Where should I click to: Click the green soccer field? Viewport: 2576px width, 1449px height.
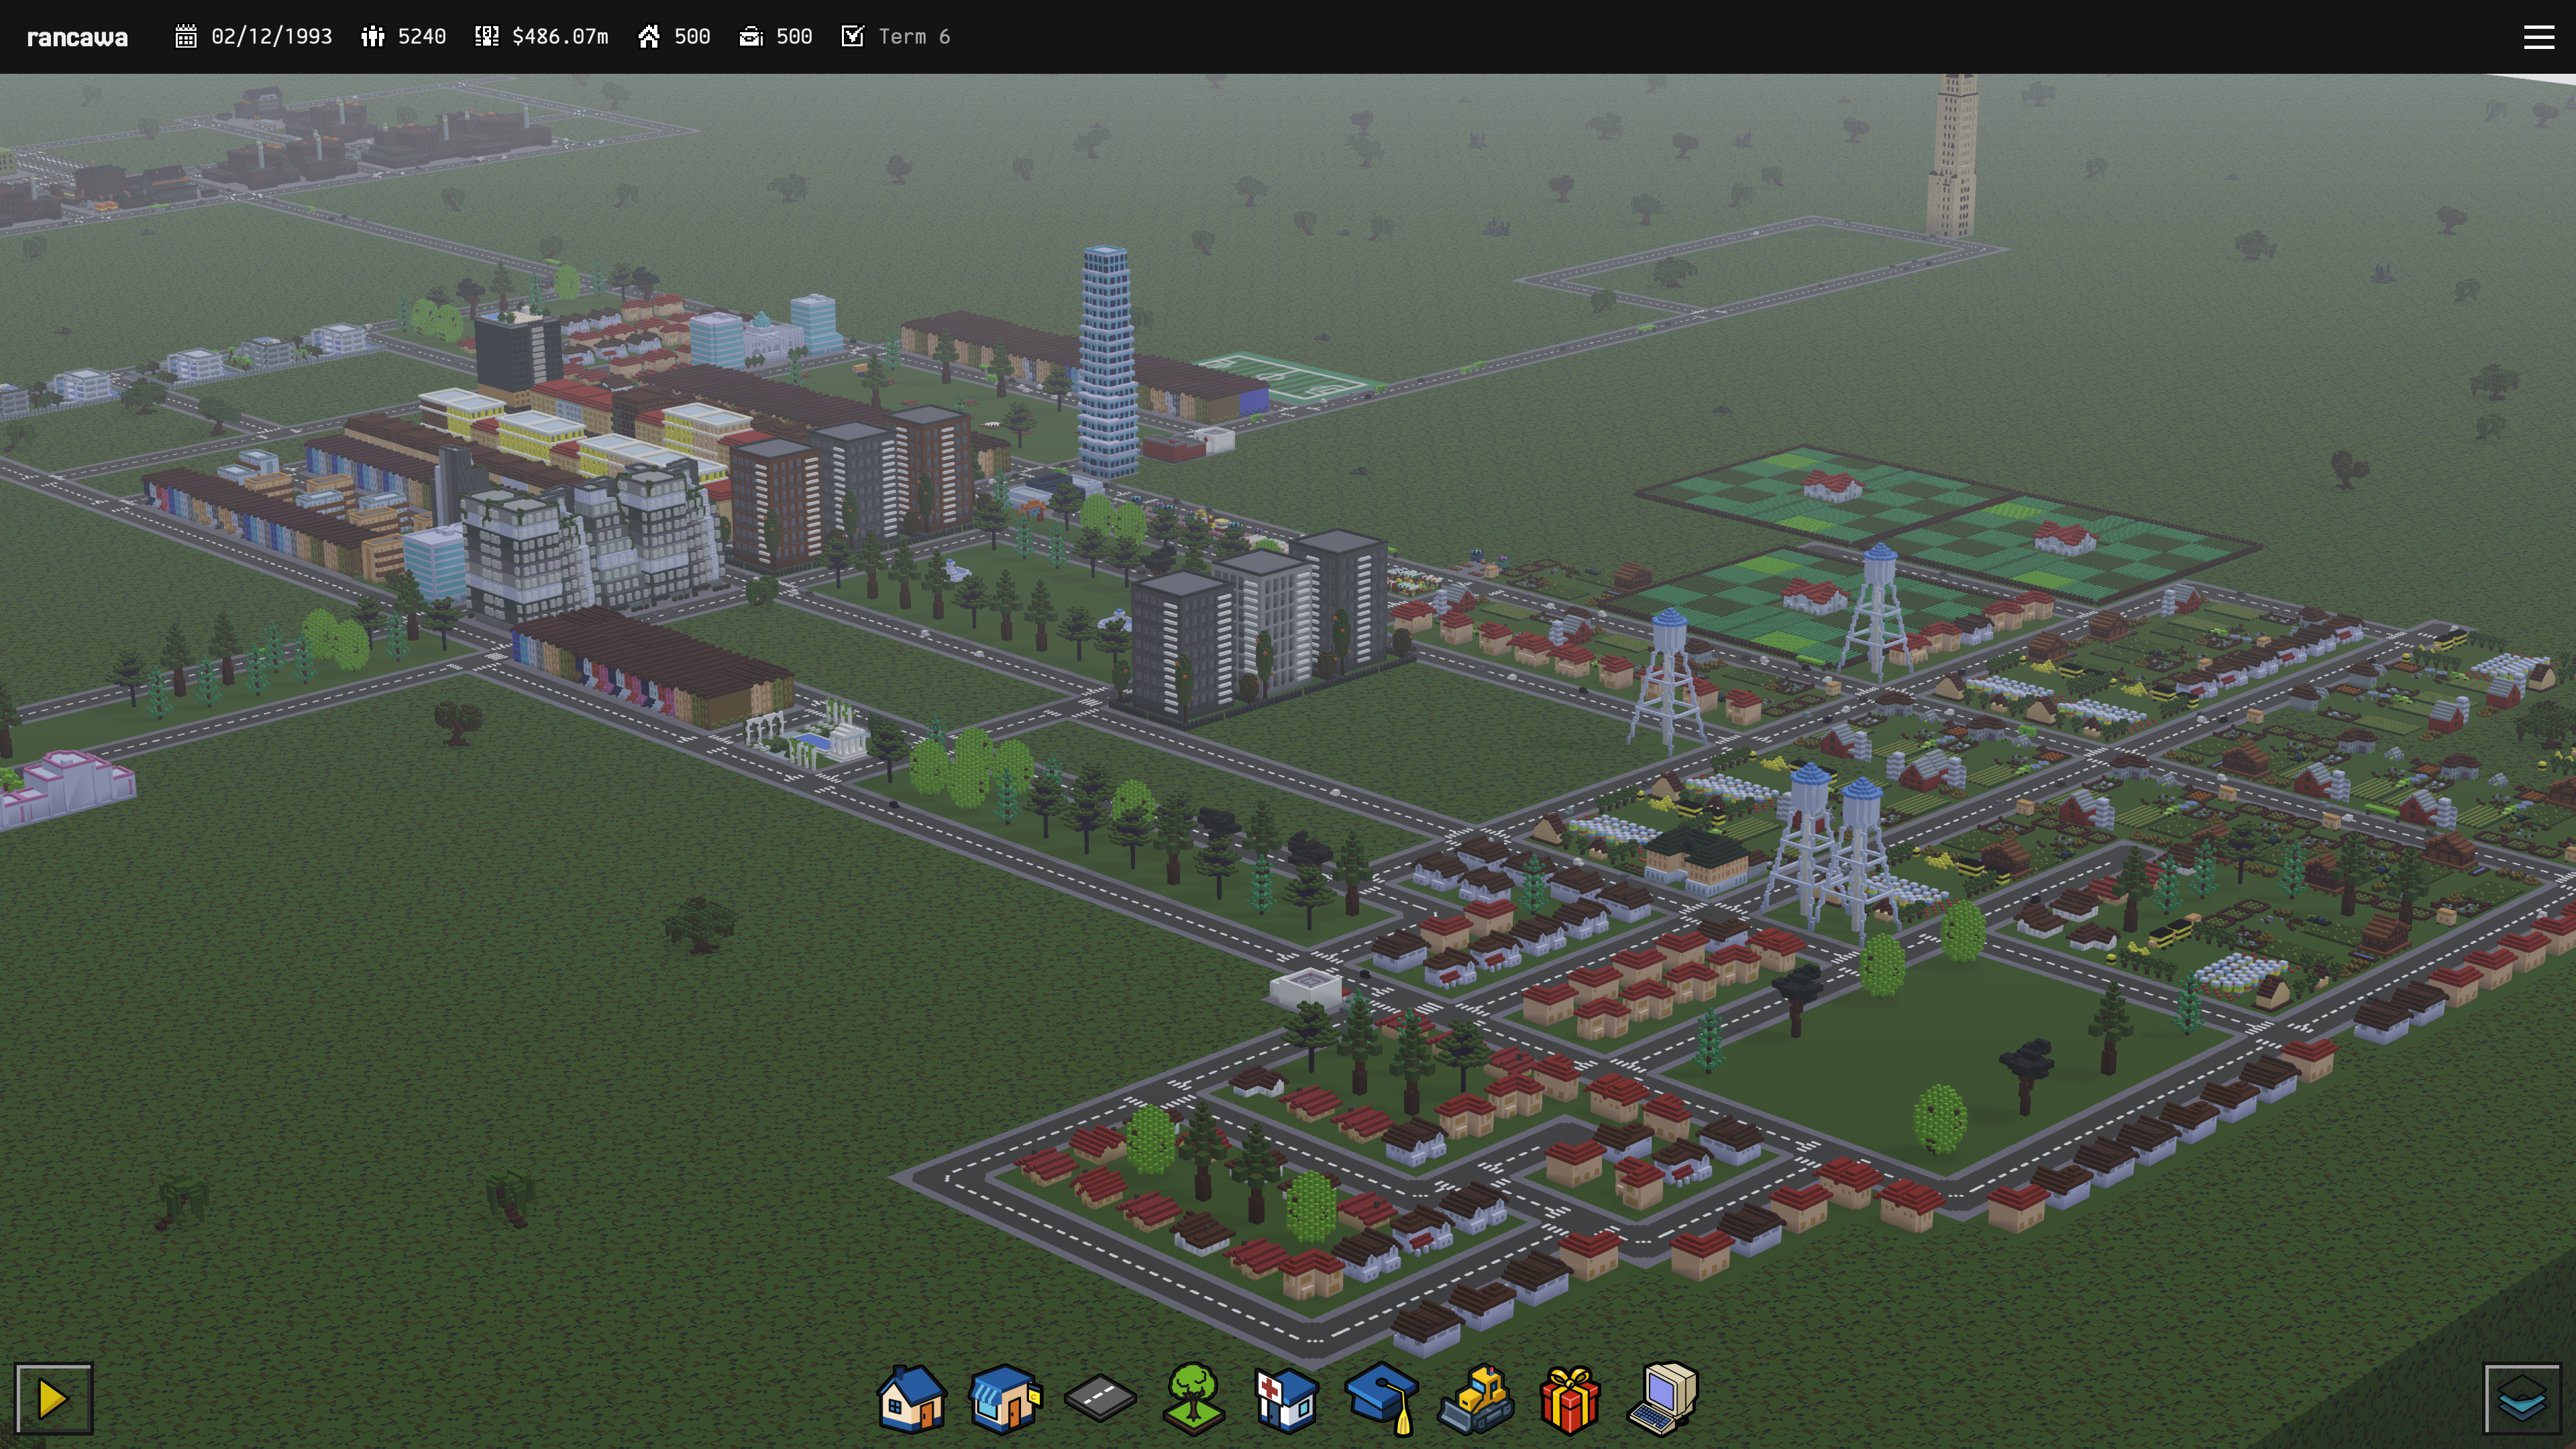[1288, 377]
